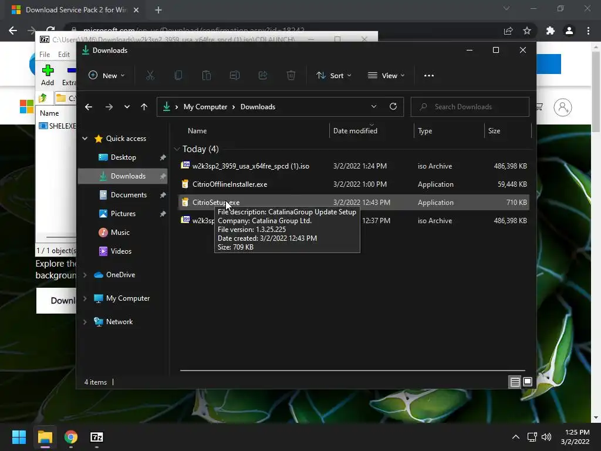Open the New item dropdown

(x=107, y=76)
